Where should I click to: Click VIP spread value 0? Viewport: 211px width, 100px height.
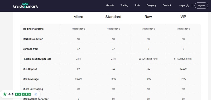(183, 49)
